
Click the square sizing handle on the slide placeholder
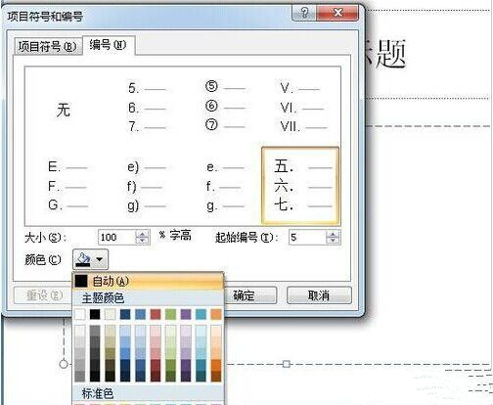click(x=286, y=364)
